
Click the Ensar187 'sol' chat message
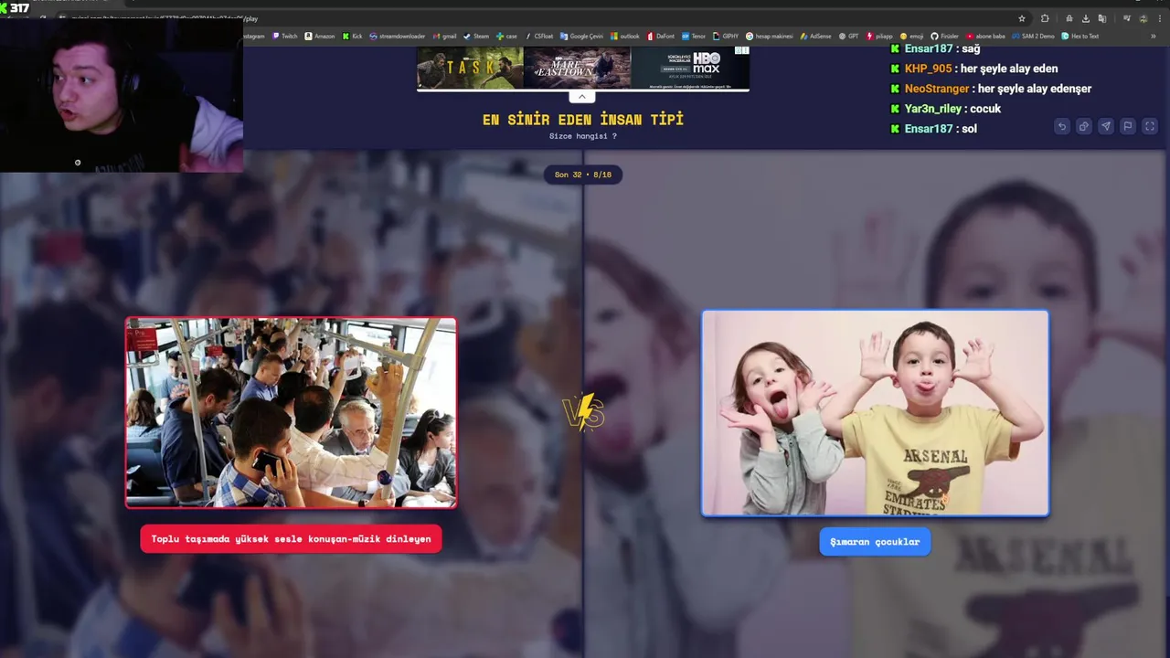click(x=933, y=129)
